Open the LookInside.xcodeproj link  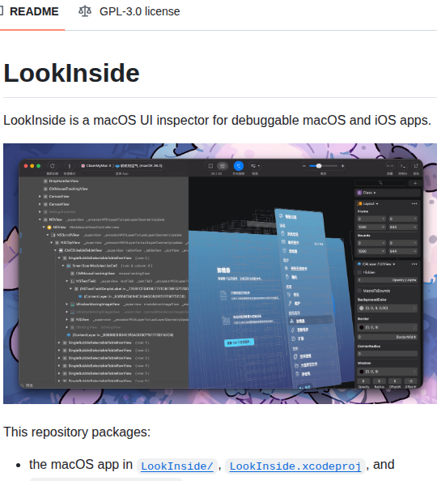point(295,466)
